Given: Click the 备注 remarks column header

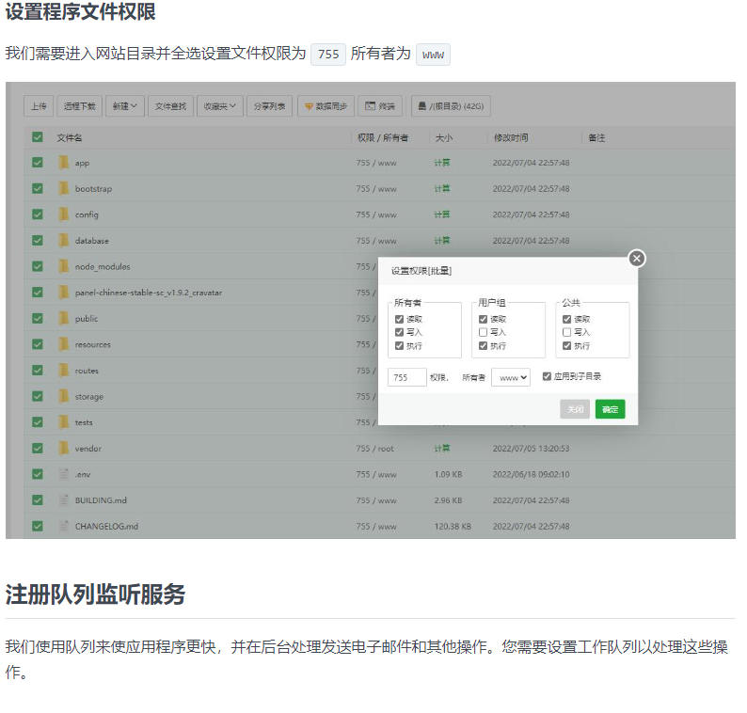Looking at the screenshot, I should 596,137.
